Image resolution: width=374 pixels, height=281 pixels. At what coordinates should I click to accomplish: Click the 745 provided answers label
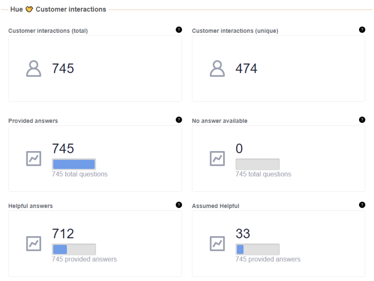coord(84,259)
